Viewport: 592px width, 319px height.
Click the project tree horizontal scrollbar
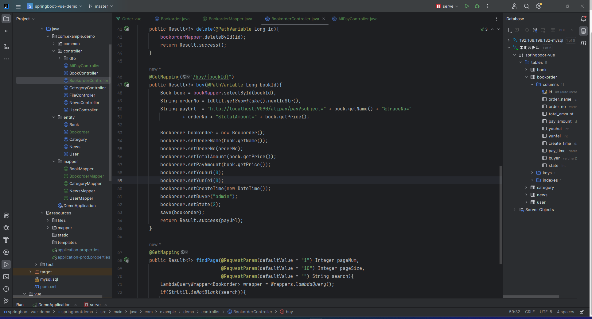[57, 297]
